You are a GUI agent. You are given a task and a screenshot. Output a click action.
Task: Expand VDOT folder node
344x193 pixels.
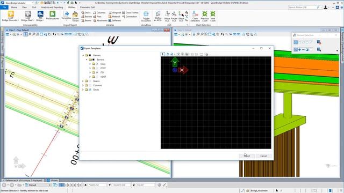pyautogui.click(x=90, y=77)
